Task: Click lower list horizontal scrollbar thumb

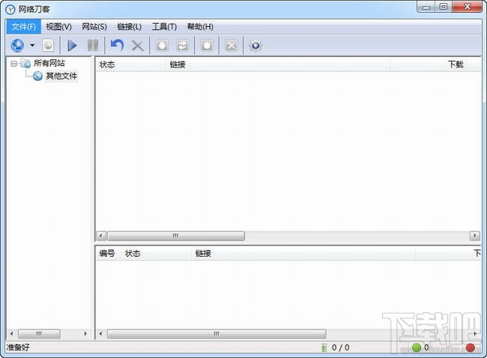Action: 217,334
